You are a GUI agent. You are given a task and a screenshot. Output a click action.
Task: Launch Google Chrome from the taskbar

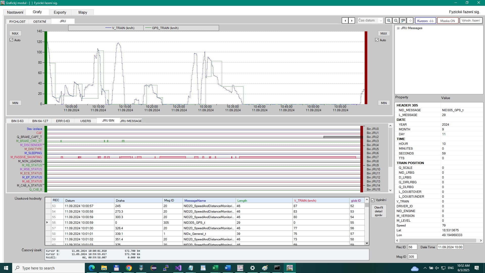(129, 268)
